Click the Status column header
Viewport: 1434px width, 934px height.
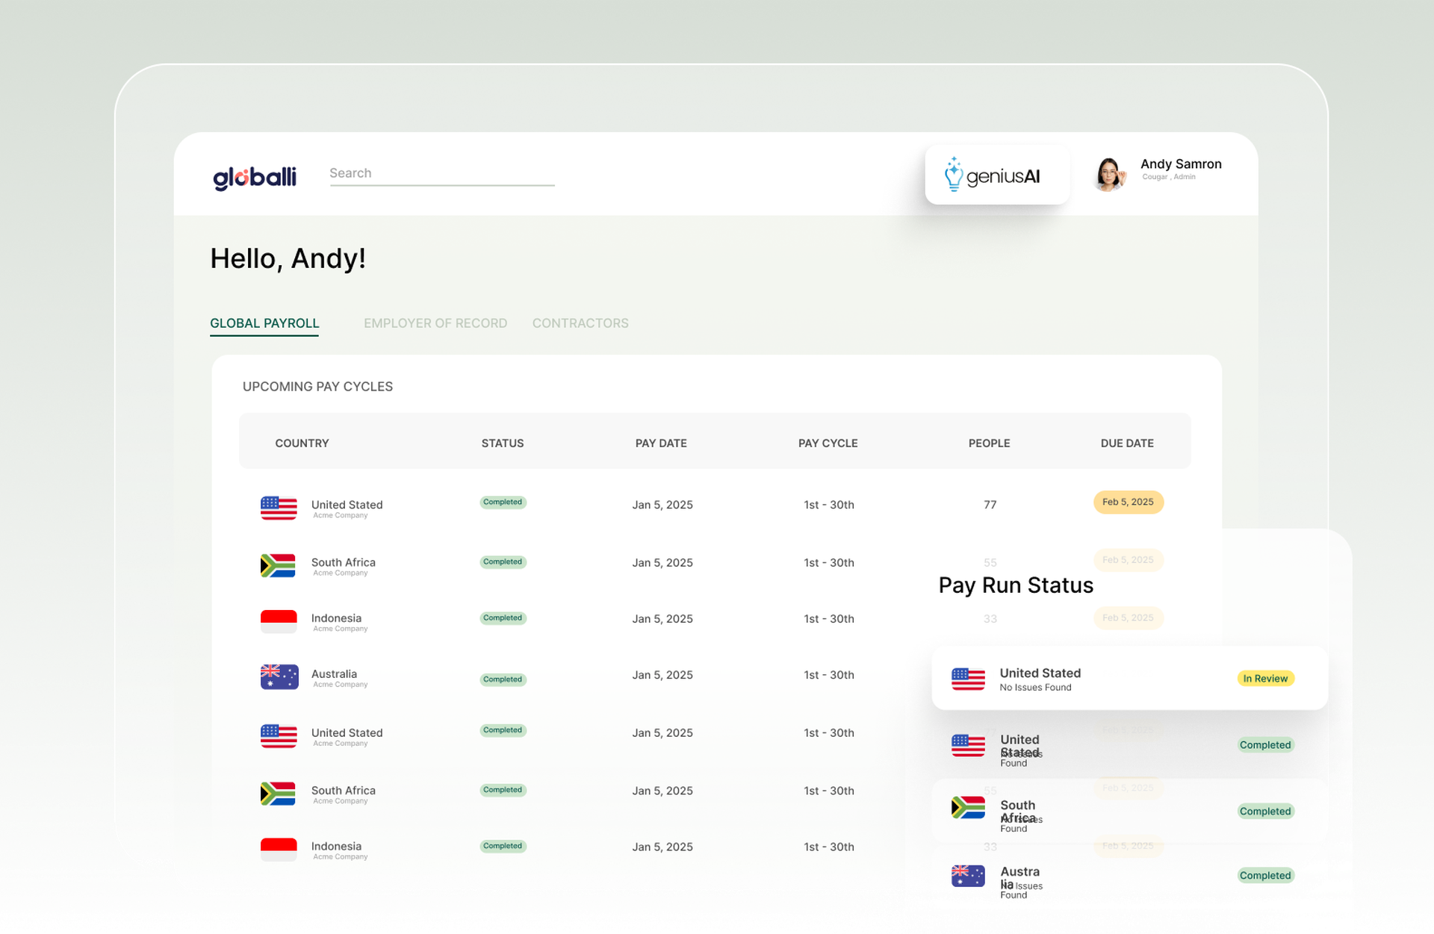[502, 443]
